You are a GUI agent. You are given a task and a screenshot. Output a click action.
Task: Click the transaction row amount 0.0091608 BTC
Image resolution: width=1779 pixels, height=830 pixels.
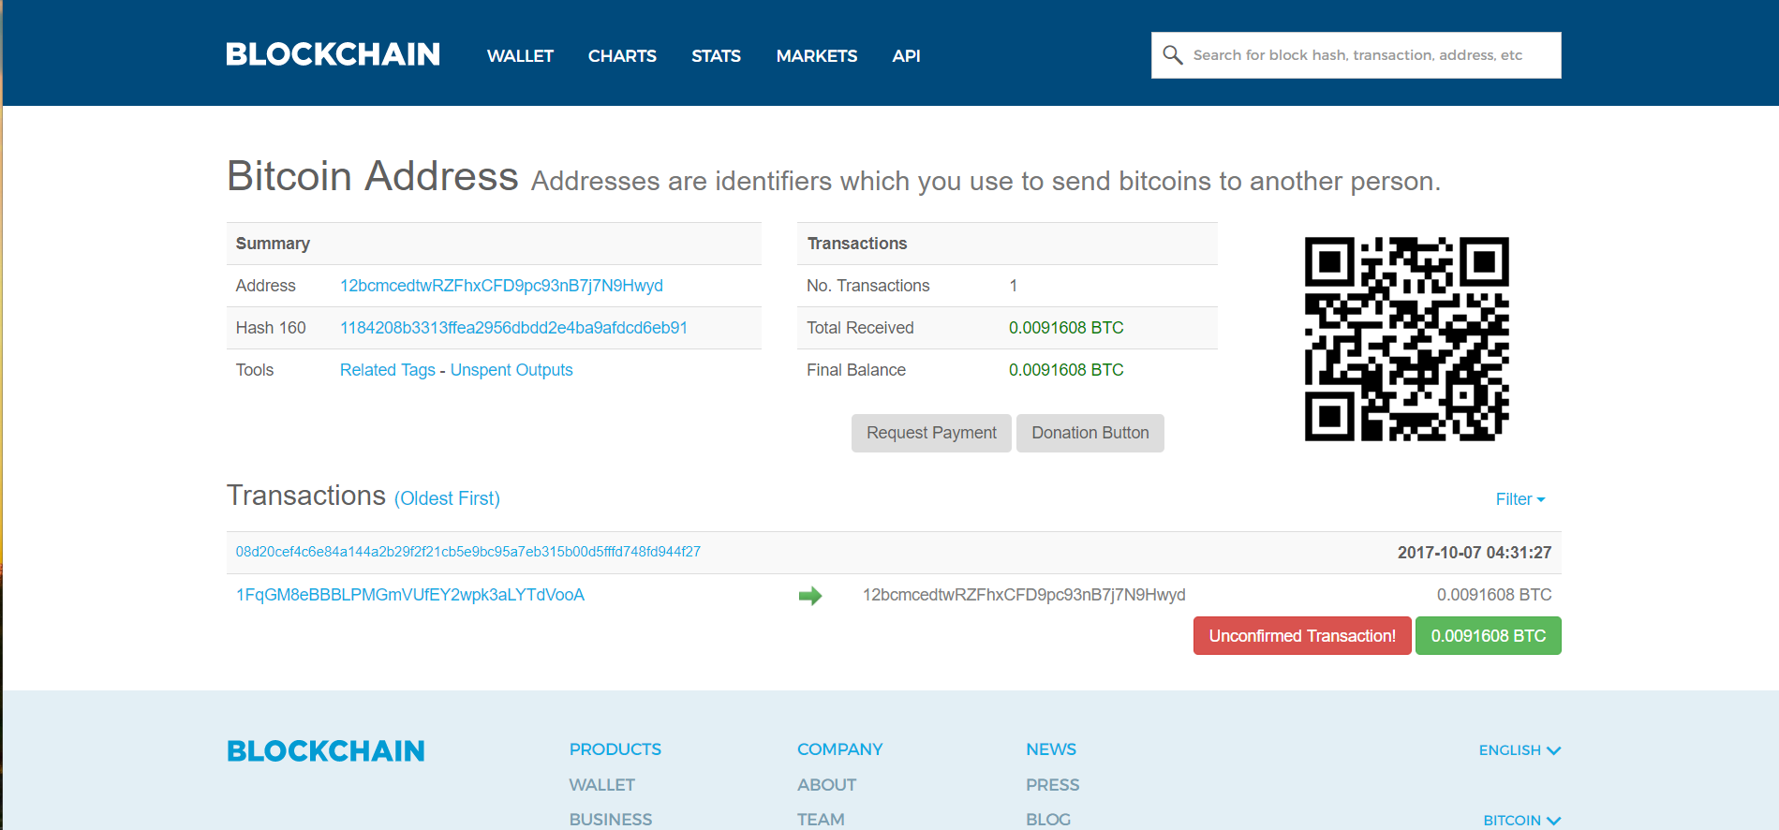click(1494, 595)
